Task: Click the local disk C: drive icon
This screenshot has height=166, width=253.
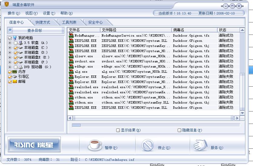Action: 20,48
